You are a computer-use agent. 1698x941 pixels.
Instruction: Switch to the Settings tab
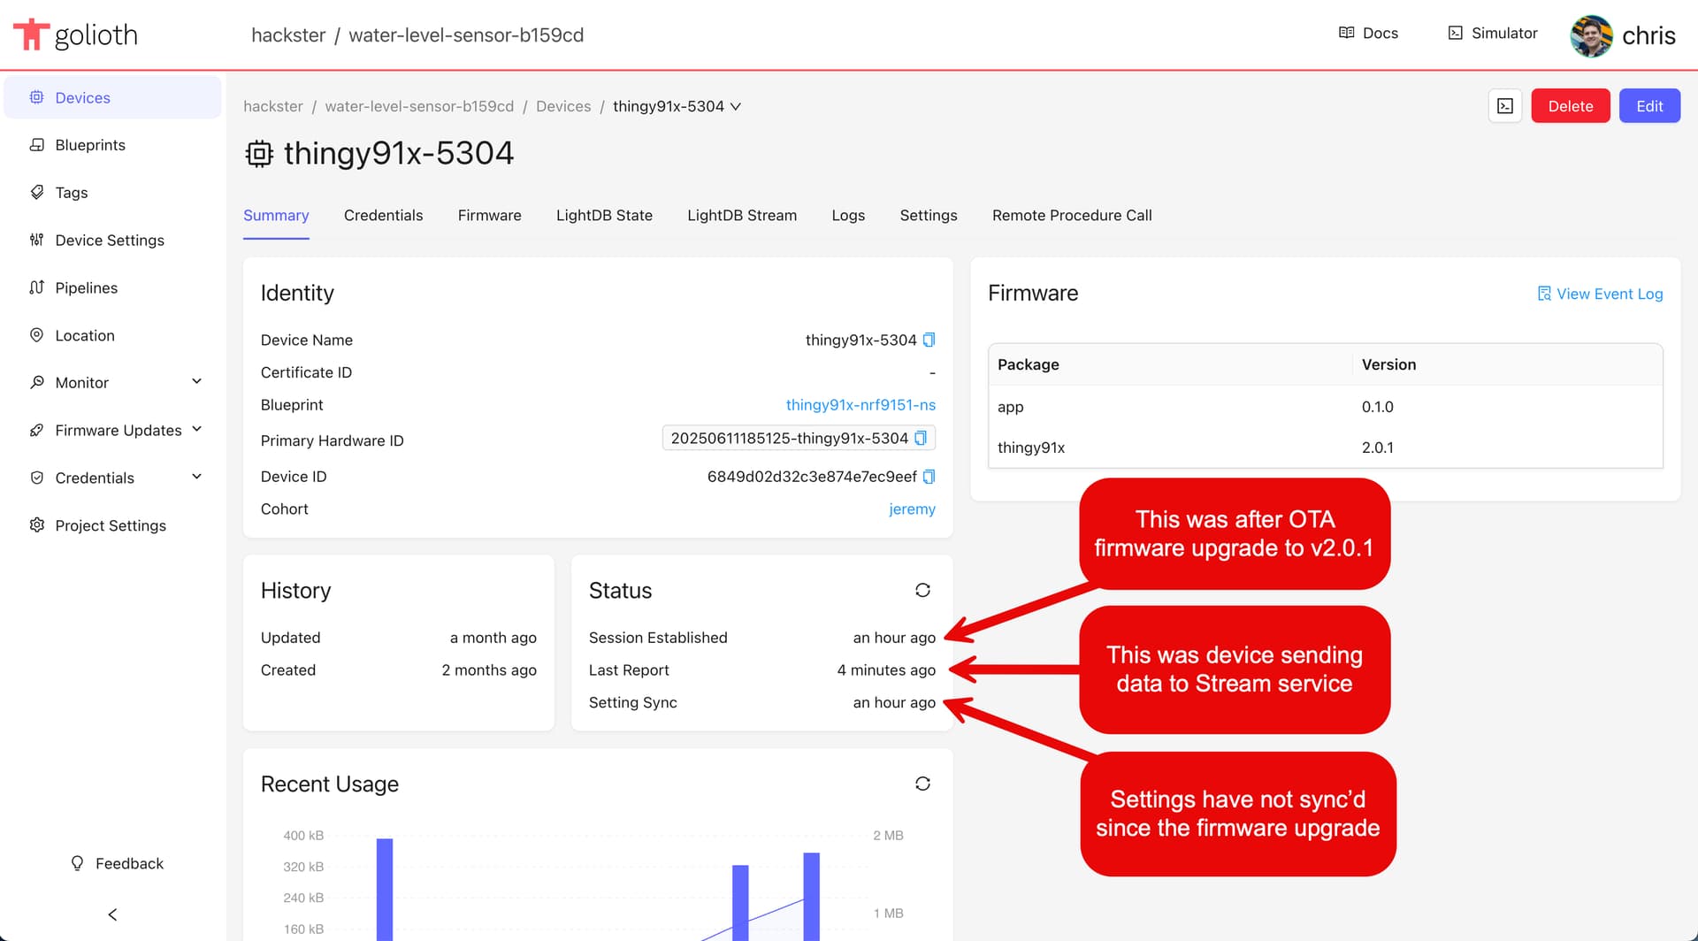click(x=929, y=215)
